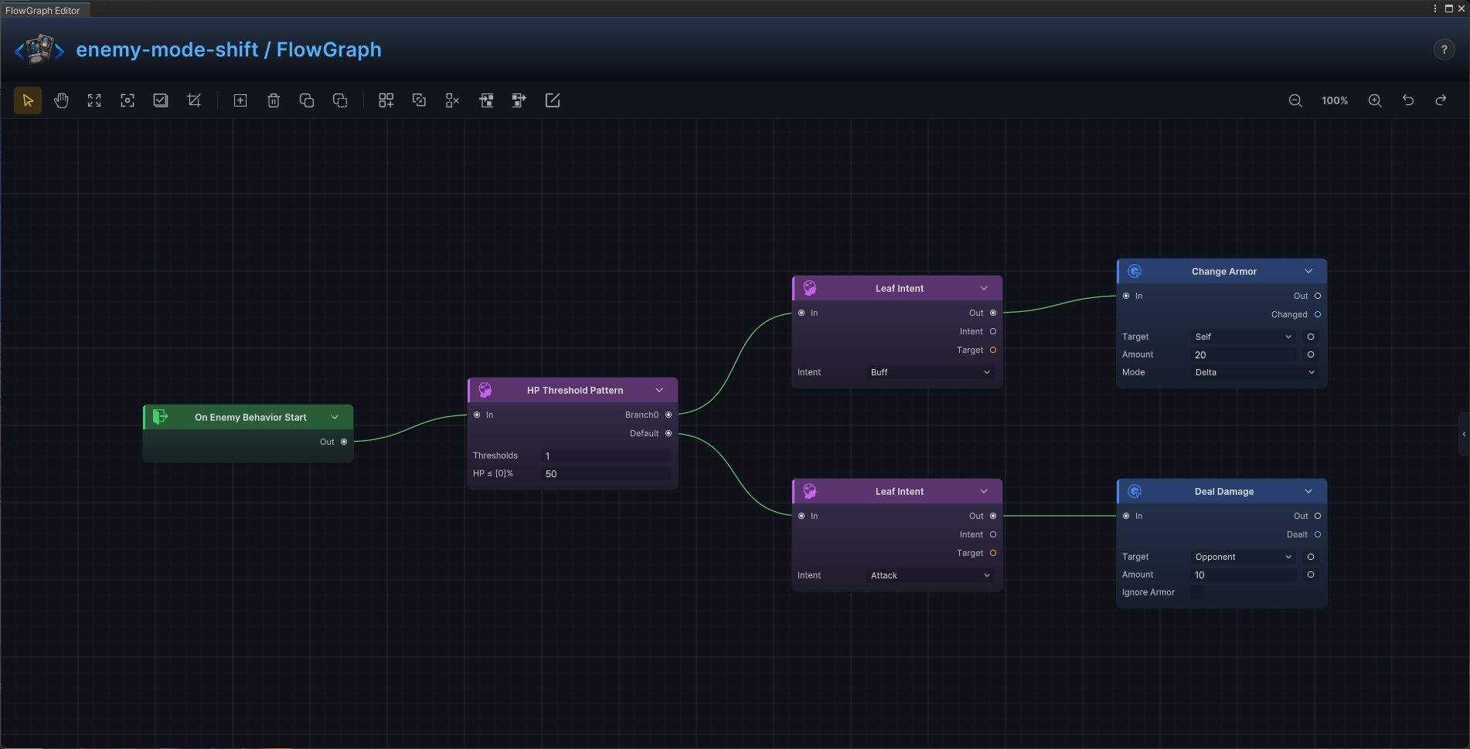The image size is (1470, 749).
Task: Click the Target output port on Buff Leaf Intent
Action: coord(993,350)
